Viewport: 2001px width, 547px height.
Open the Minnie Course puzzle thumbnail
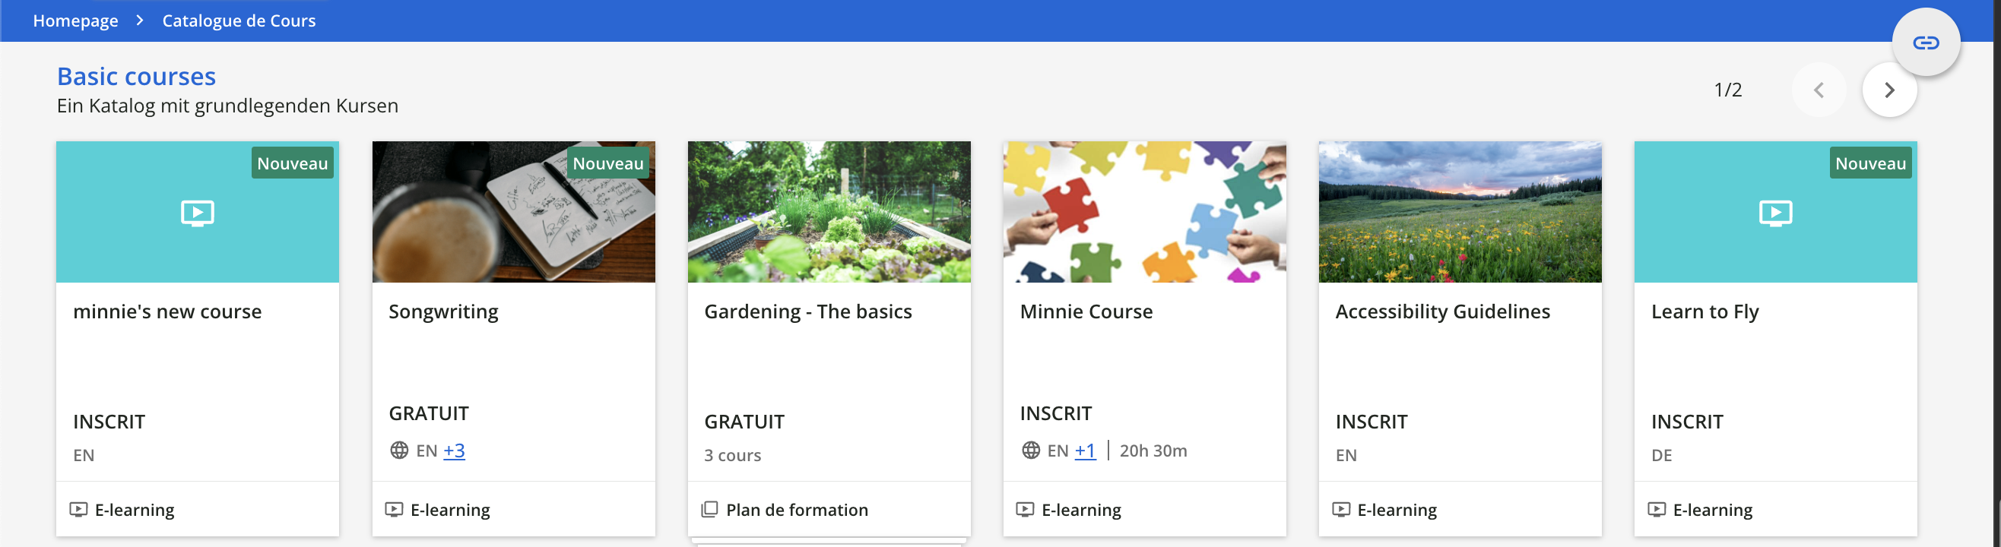coord(1144,212)
